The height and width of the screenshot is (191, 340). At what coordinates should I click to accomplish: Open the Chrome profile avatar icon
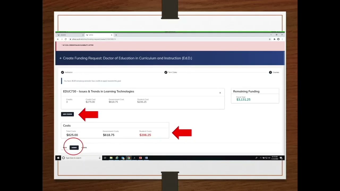point(278,39)
